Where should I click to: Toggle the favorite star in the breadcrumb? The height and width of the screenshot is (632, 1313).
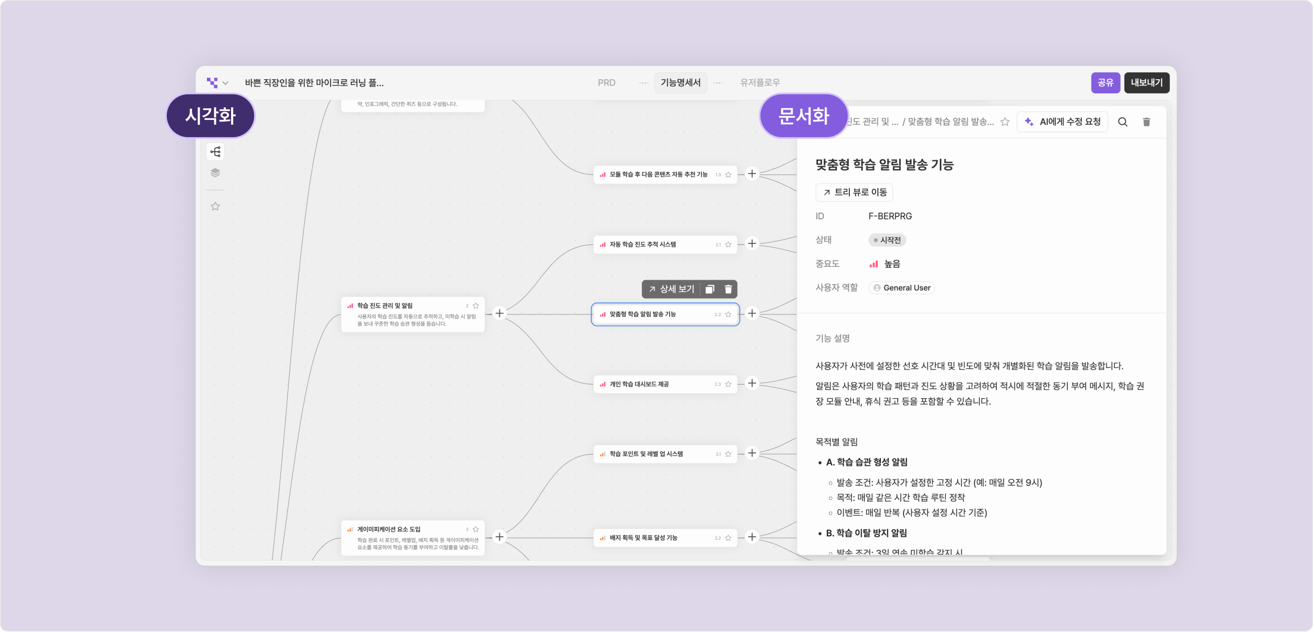coord(1005,122)
